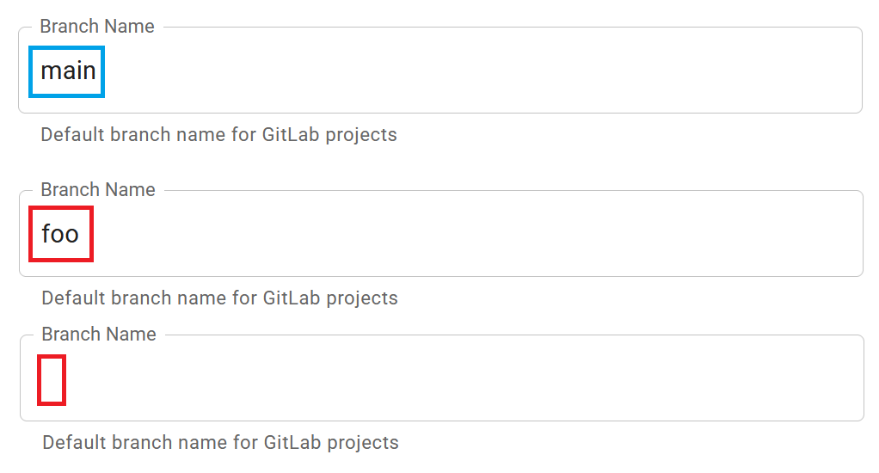Viewport: 879px width, 473px height.
Task: Click the "main" text in the blue box
Action: [x=68, y=71]
